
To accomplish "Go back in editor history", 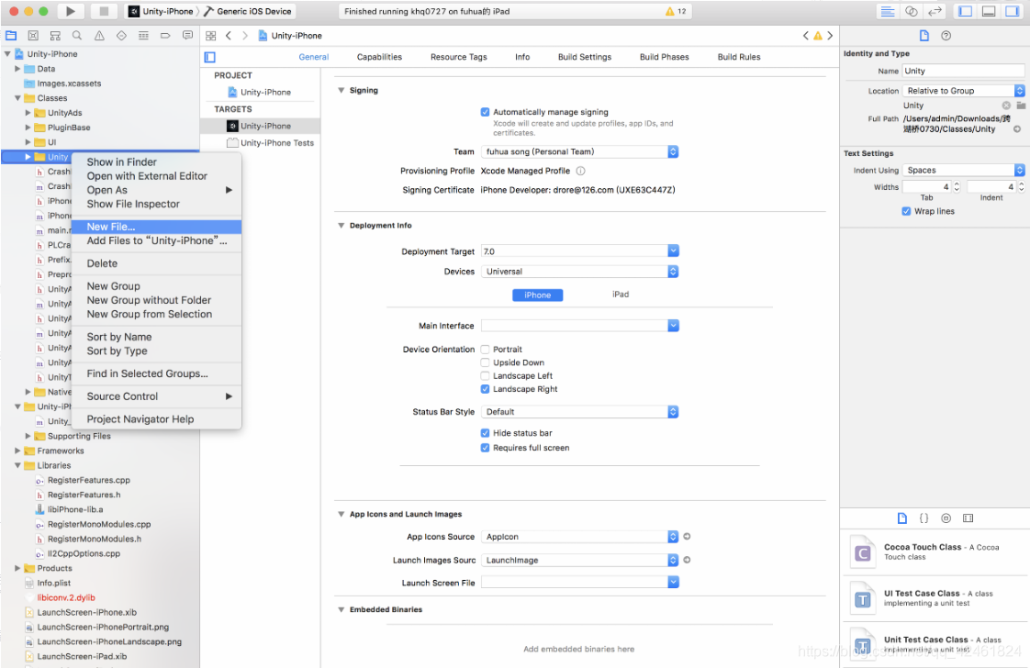I will click(x=229, y=36).
